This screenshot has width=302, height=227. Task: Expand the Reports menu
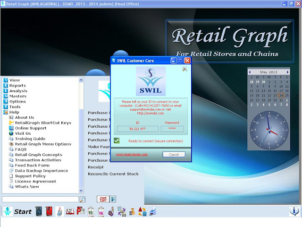(x=17, y=86)
